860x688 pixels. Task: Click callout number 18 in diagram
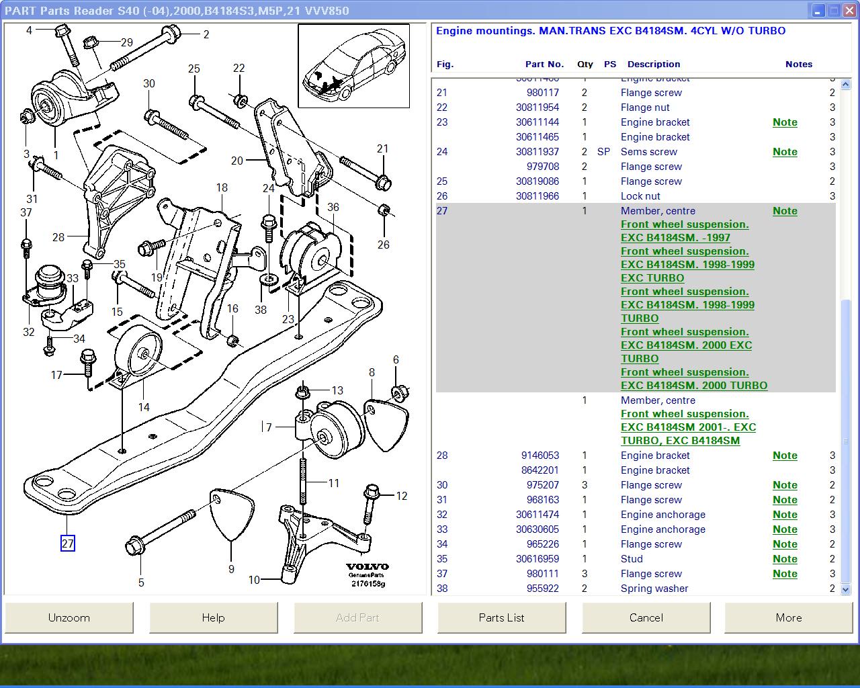click(x=222, y=188)
